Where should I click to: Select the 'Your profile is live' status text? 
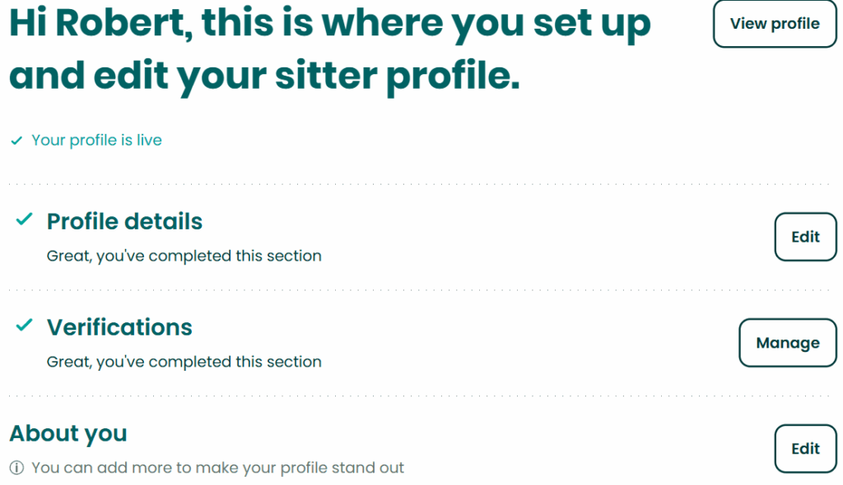(x=96, y=141)
